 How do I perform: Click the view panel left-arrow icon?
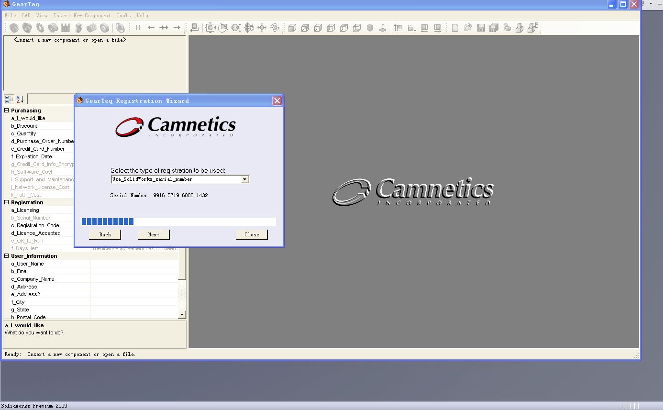(424, 28)
